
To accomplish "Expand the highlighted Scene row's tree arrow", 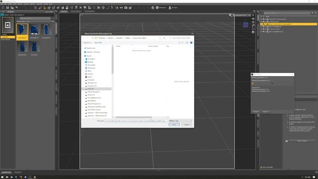I will [266, 24].
